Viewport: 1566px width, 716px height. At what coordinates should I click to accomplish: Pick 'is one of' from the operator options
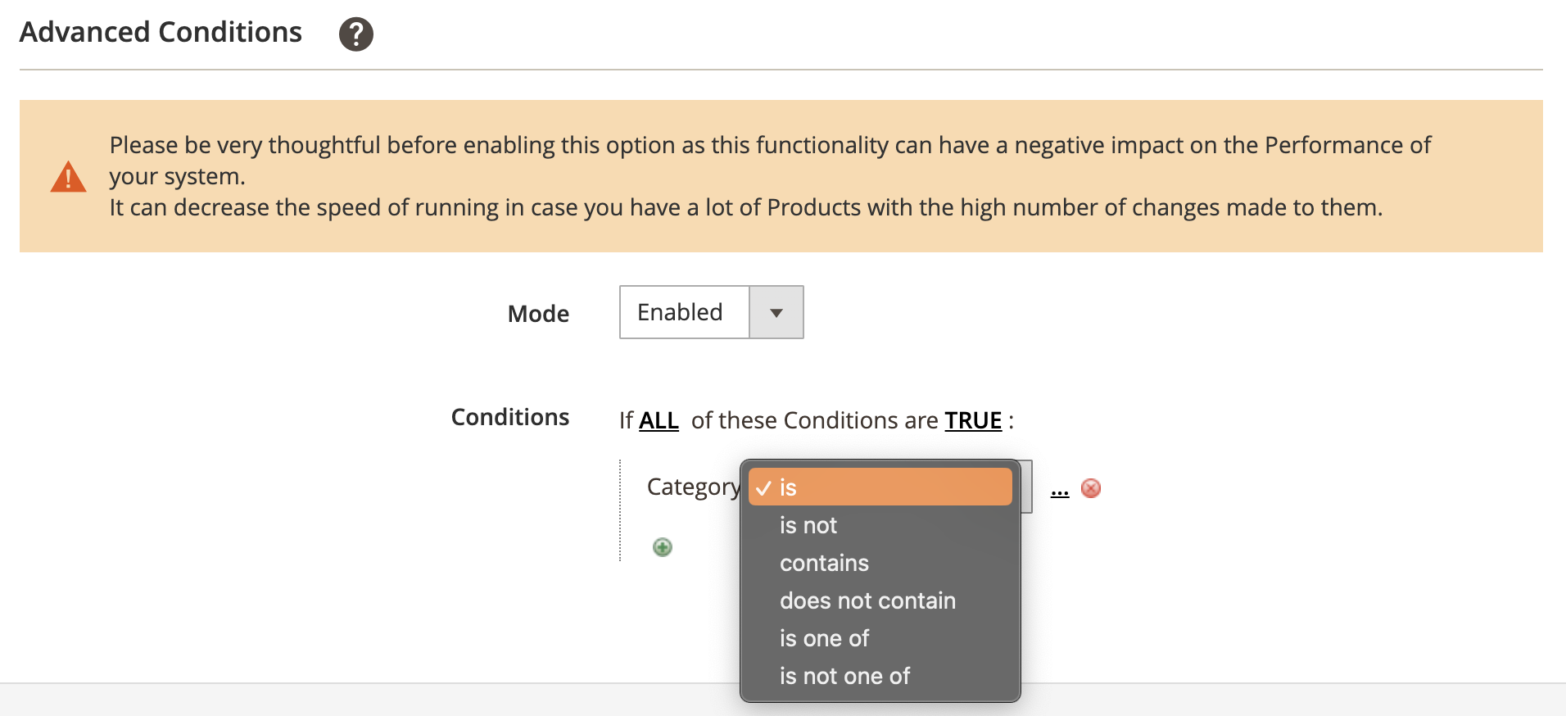coord(825,638)
